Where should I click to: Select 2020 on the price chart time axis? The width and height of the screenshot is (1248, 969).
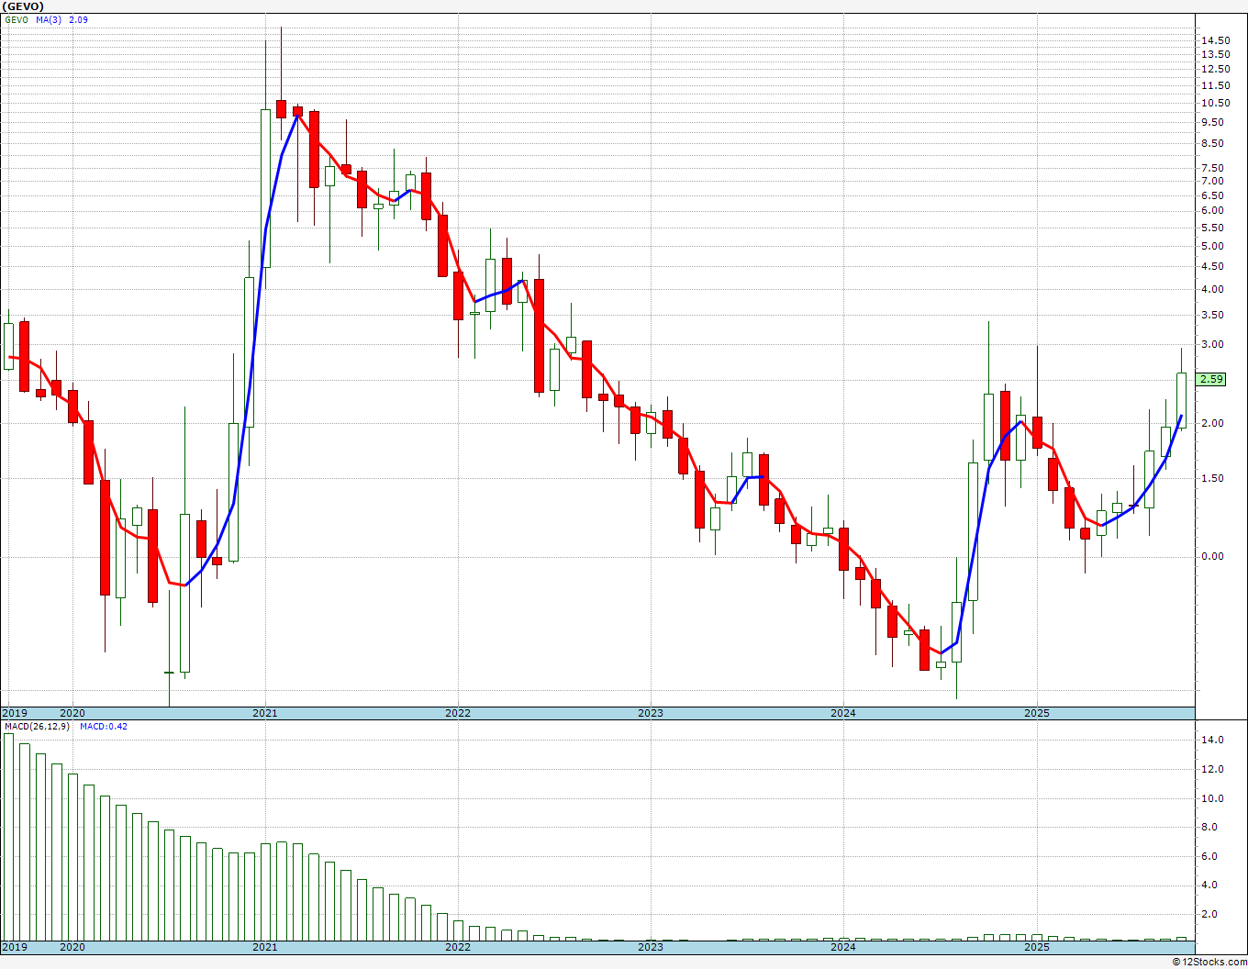(72, 713)
